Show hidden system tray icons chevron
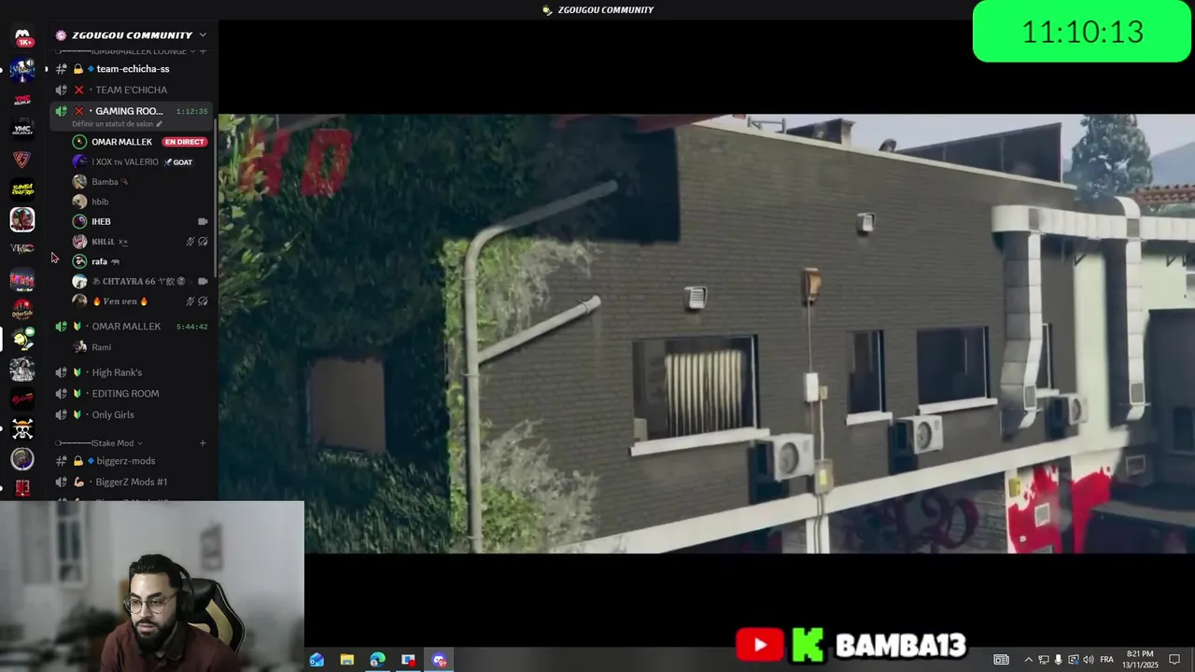 [1029, 660]
